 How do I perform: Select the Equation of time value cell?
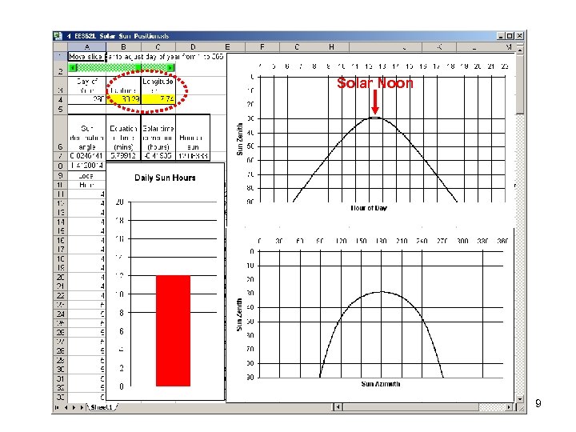[123, 156]
